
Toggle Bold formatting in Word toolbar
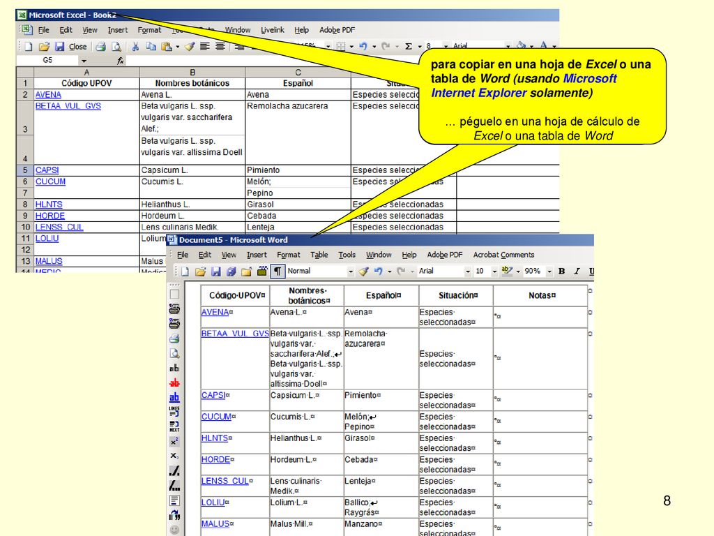coord(562,271)
